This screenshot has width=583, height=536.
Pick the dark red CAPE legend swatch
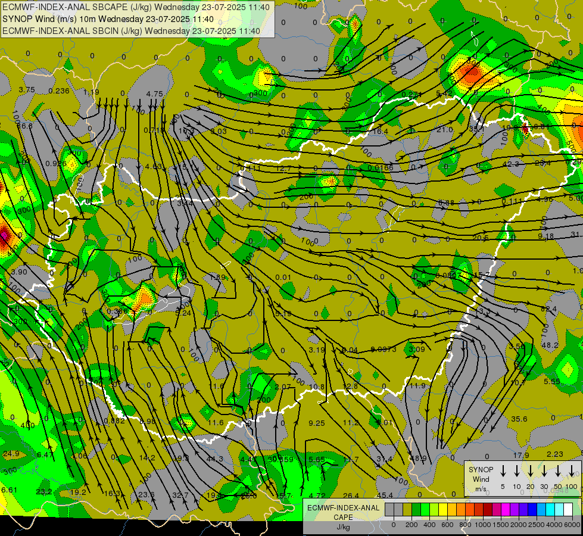[488, 510]
